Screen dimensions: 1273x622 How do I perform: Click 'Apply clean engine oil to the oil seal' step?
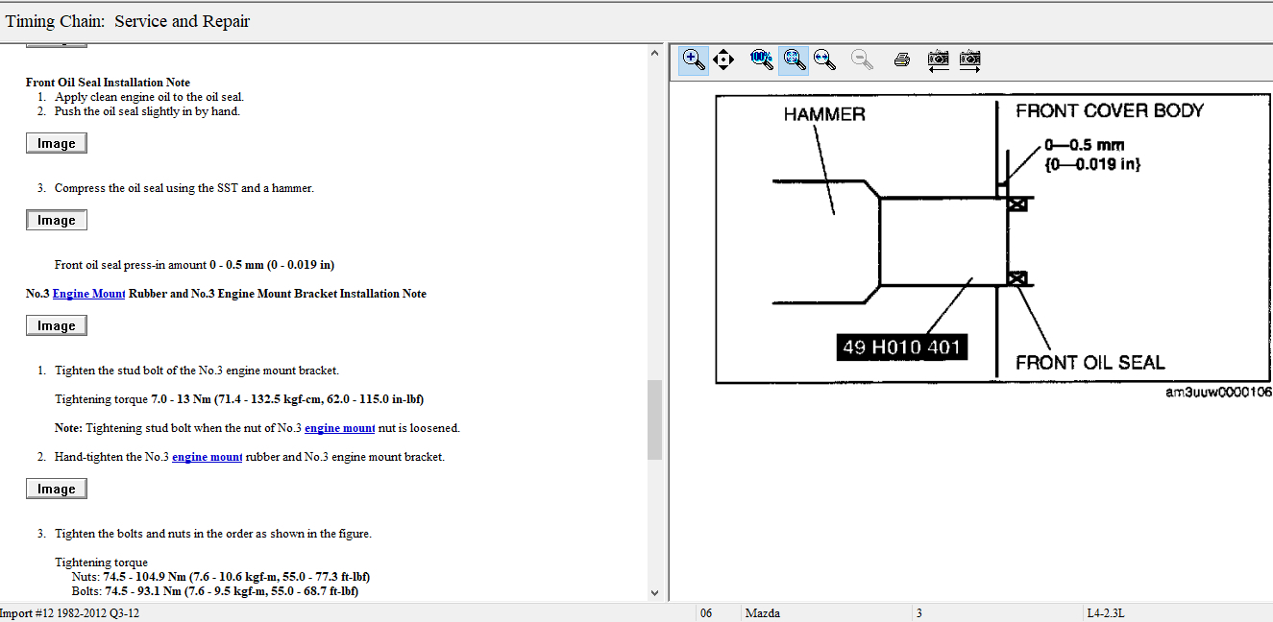tap(149, 97)
